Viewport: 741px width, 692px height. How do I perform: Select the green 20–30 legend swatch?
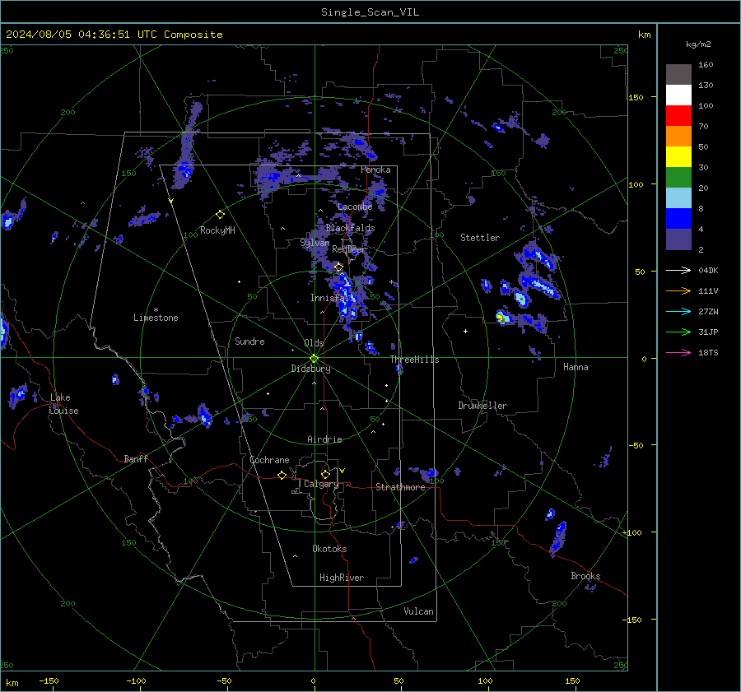678,178
